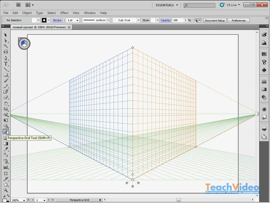Select the Direct Selection tool
The height and width of the screenshot is (203, 270).
point(6,41)
